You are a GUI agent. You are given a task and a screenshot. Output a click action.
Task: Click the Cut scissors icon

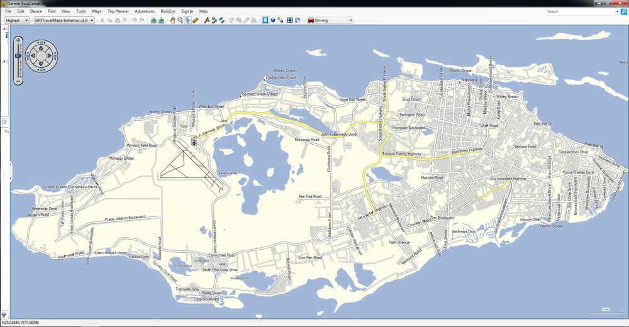click(x=102, y=20)
